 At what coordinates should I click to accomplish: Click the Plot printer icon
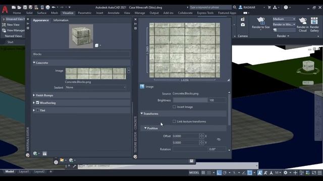tap(47, 8)
